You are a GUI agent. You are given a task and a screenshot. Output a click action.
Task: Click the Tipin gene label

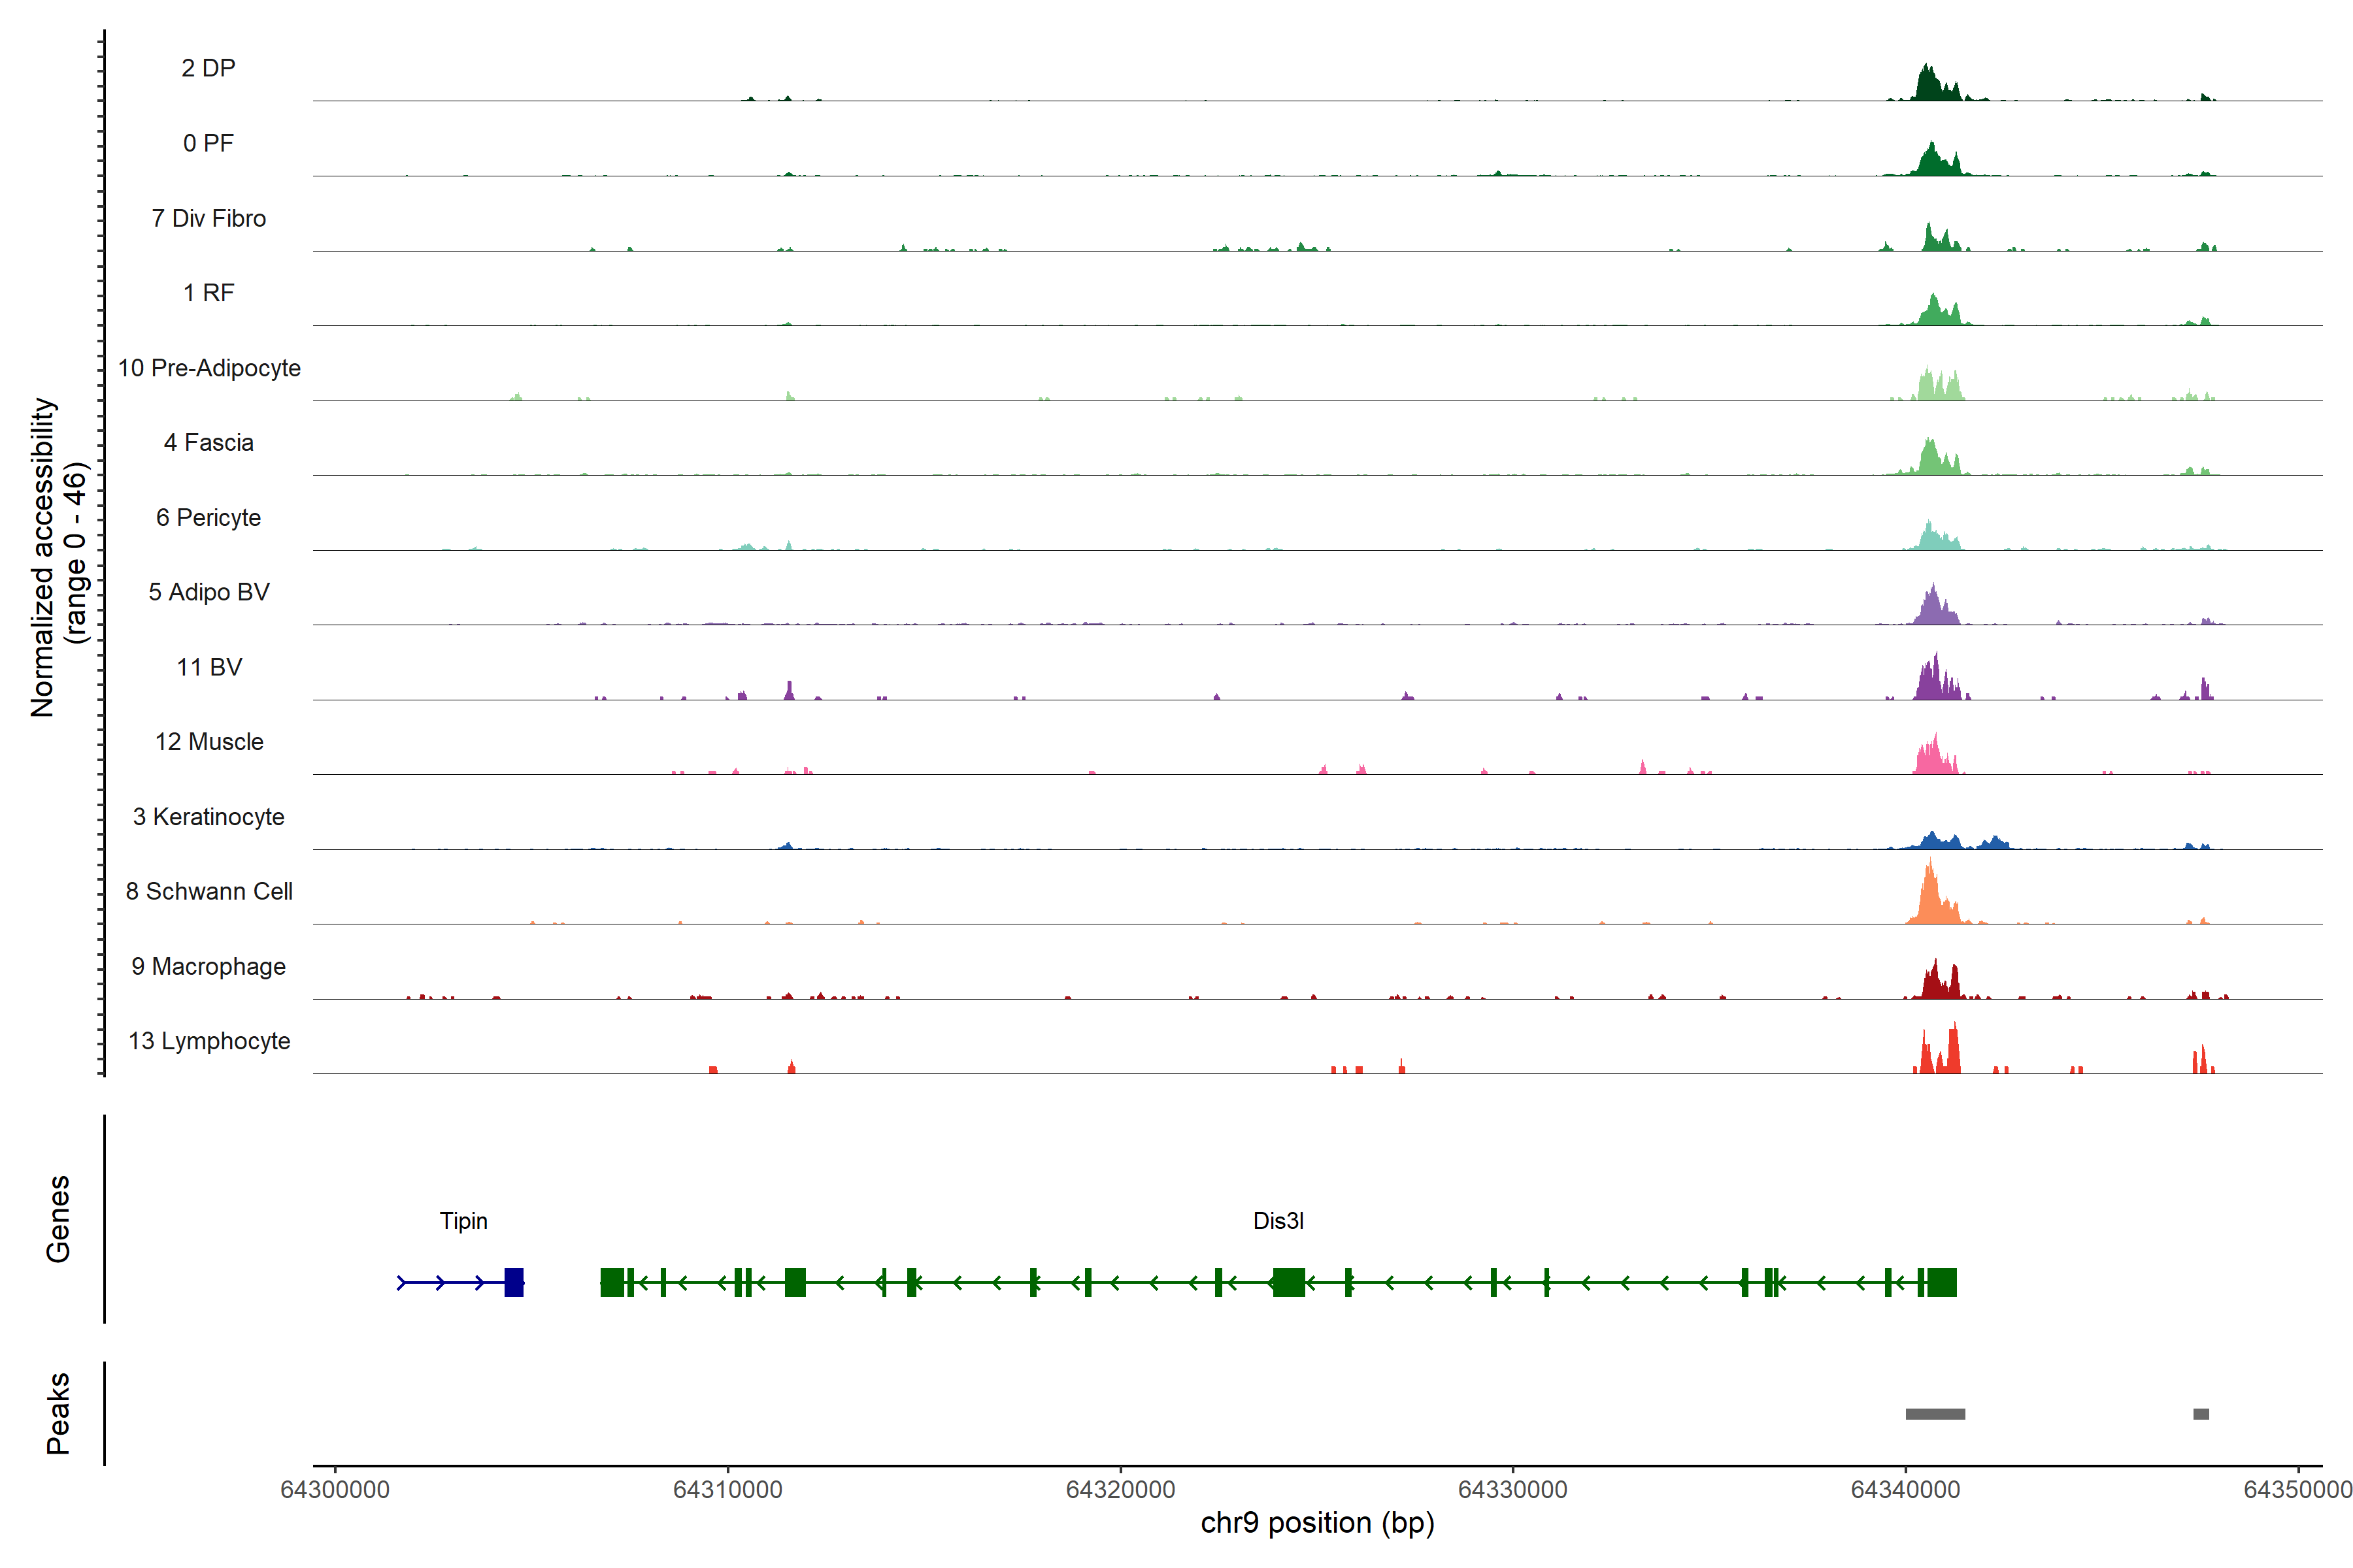(463, 1221)
